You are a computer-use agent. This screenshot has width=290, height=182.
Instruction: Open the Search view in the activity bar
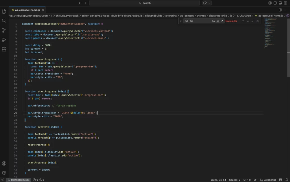4,20
